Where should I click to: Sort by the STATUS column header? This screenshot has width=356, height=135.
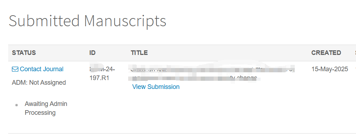[x=24, y=53]
